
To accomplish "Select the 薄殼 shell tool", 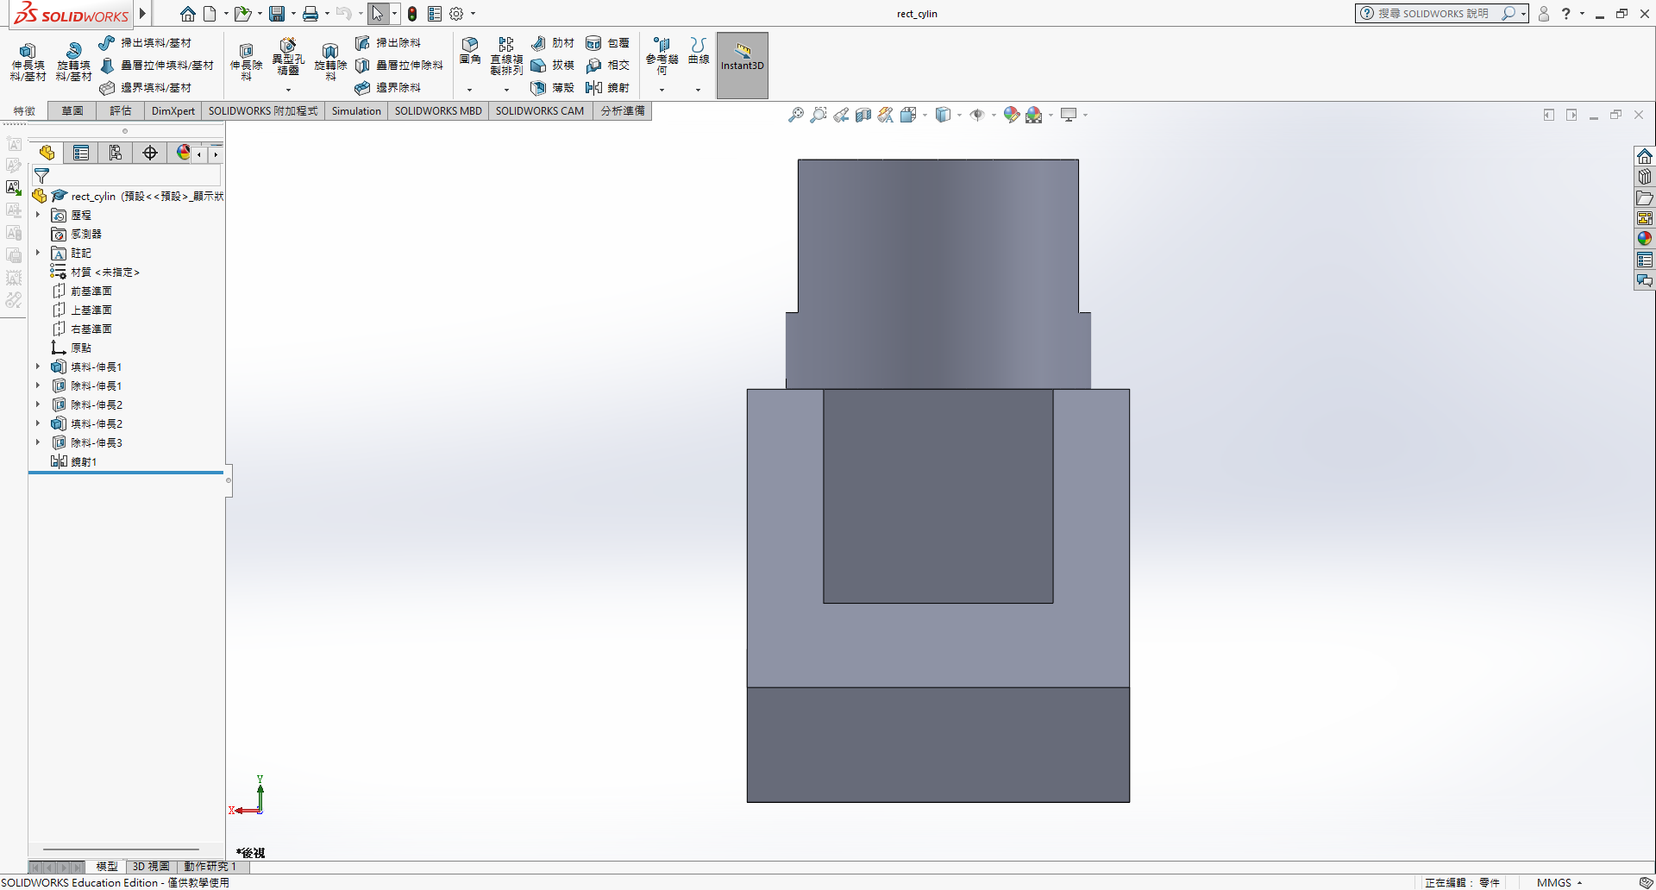I will click(x=552, y=88).
